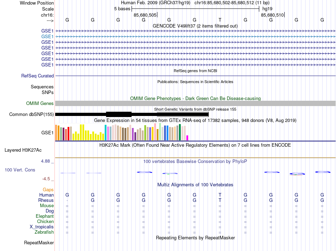Image resolution: width=336 pixels, height=251 pixels.
Task: Click the chr16: base position label
Action: point(47,15)
